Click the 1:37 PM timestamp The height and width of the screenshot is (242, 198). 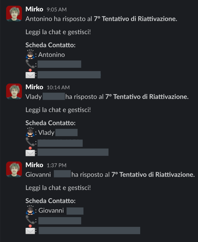pyautogui.click(x=57, y=165)
